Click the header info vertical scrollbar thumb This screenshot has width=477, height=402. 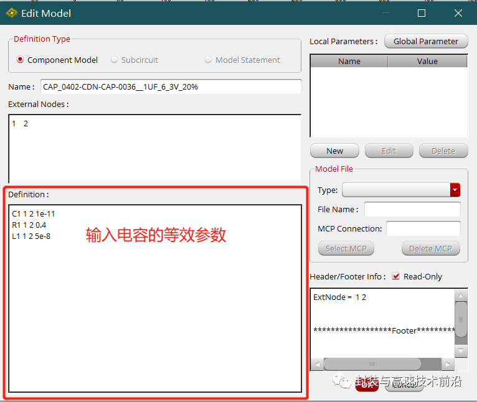coord(461,319)
